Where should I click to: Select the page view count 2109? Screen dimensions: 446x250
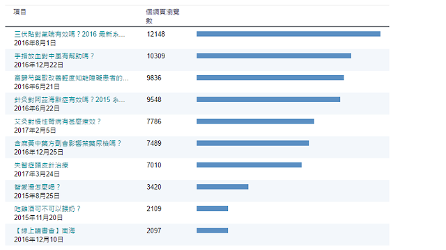click(x=154, y=209)
